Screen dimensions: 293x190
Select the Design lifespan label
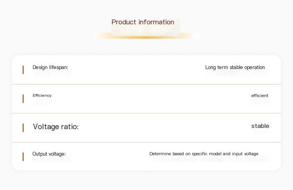point(50,67)
